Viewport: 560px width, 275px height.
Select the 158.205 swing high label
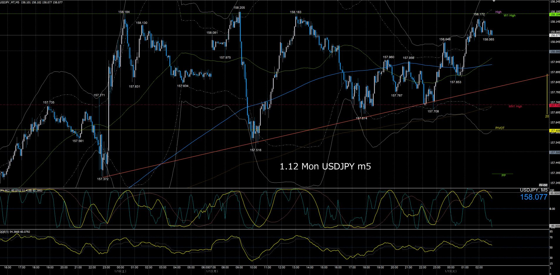[x=239, y=8]
